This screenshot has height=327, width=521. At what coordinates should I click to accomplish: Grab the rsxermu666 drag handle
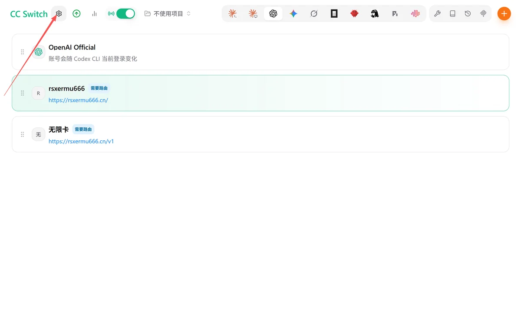23,93
